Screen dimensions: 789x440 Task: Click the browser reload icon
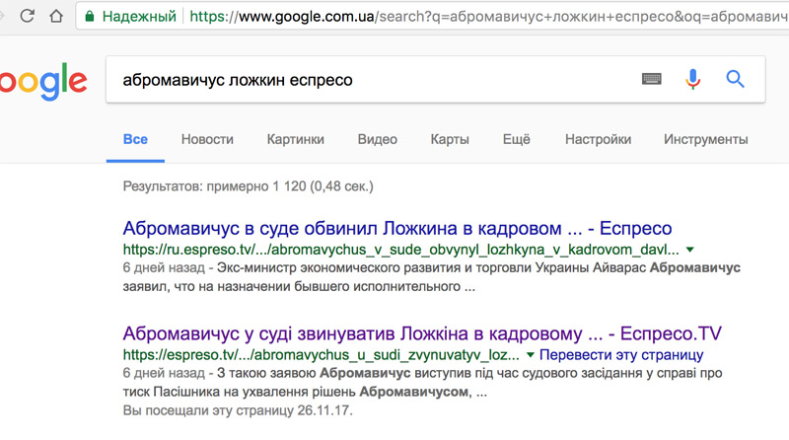tap(27, 17)
